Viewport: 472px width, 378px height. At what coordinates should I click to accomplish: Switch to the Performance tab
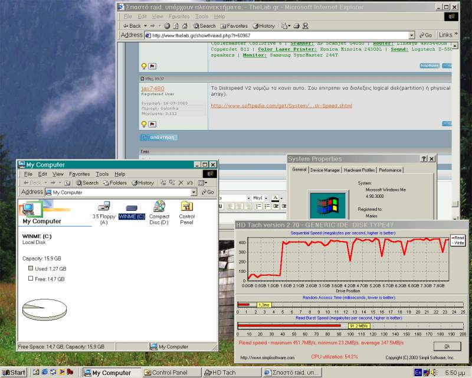390,170
